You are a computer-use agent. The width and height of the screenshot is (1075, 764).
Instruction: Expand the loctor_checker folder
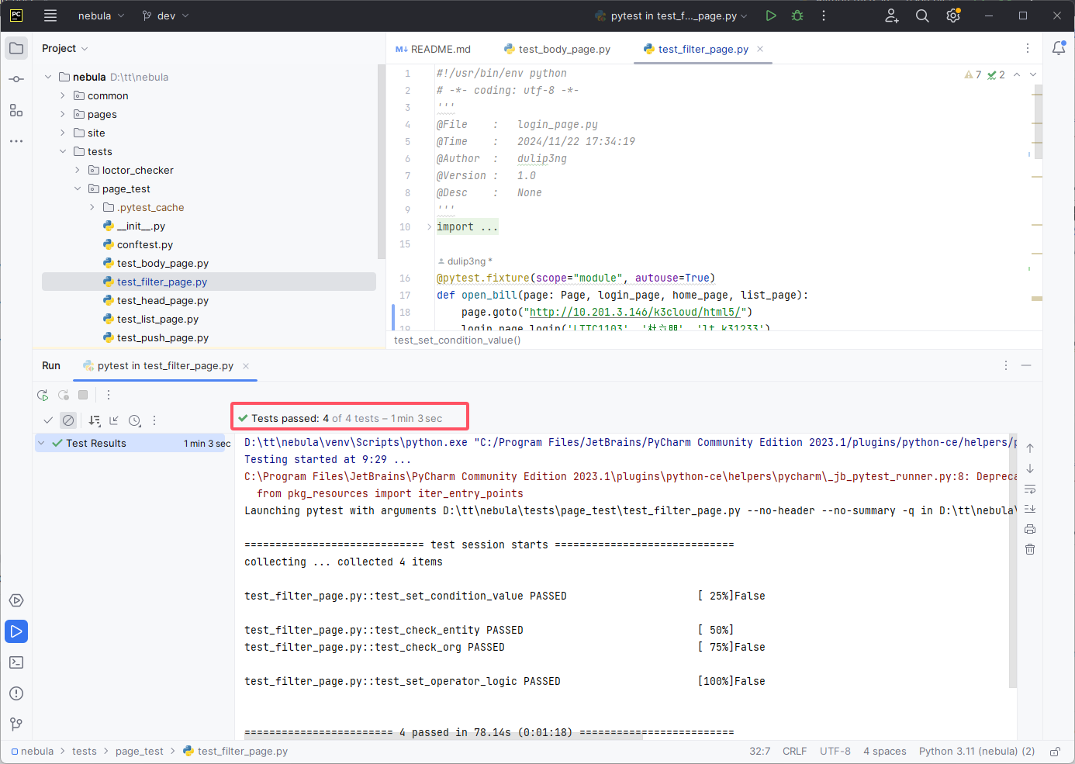[78, 170]
